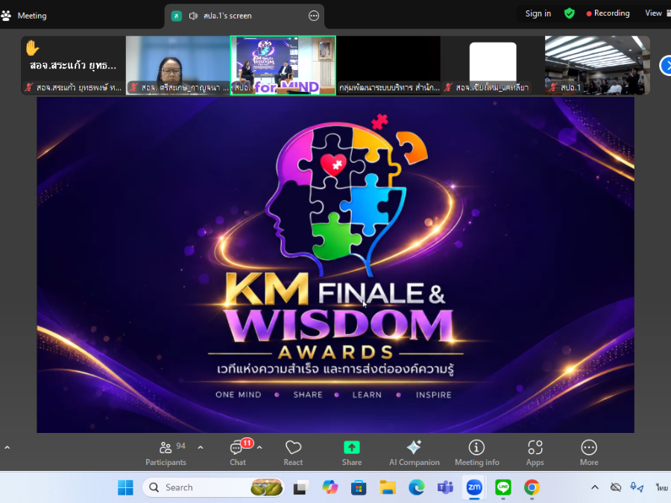Open the shared screen options ellipsis
This screenshot has width=671, height=503.
(314, 16)
